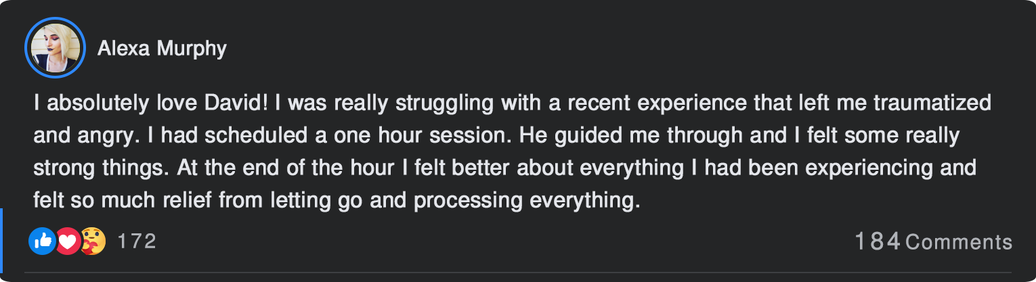Click the word "Comments" at bottom right
1036x282 pixels.
pos(958,241)
